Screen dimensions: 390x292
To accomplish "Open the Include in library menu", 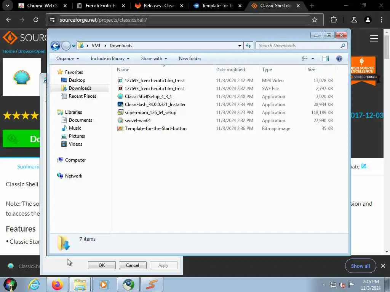I will (x=110, y=58).
